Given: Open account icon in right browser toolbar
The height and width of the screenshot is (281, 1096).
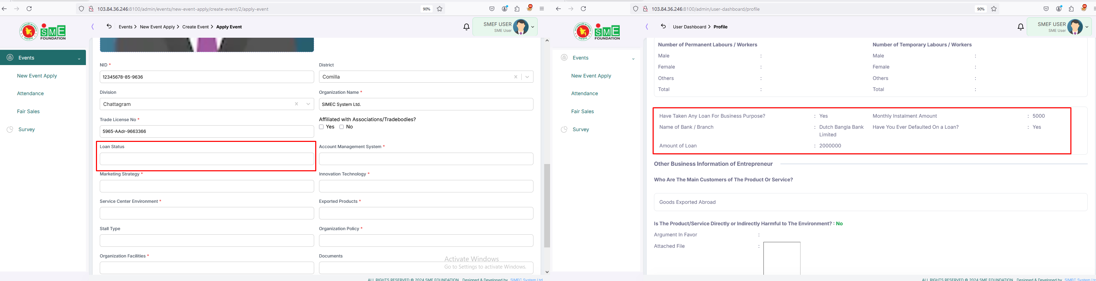Looking at the screenshot, I should pyautogui.click(x=1059, y=9).
